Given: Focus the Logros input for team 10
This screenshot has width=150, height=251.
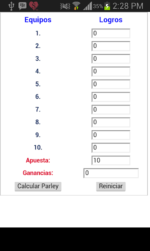Looking at the screenshot, I should tap(111, 148).
